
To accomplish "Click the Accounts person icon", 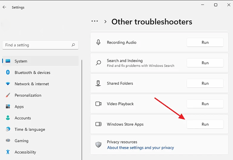I will click(8, 118).
